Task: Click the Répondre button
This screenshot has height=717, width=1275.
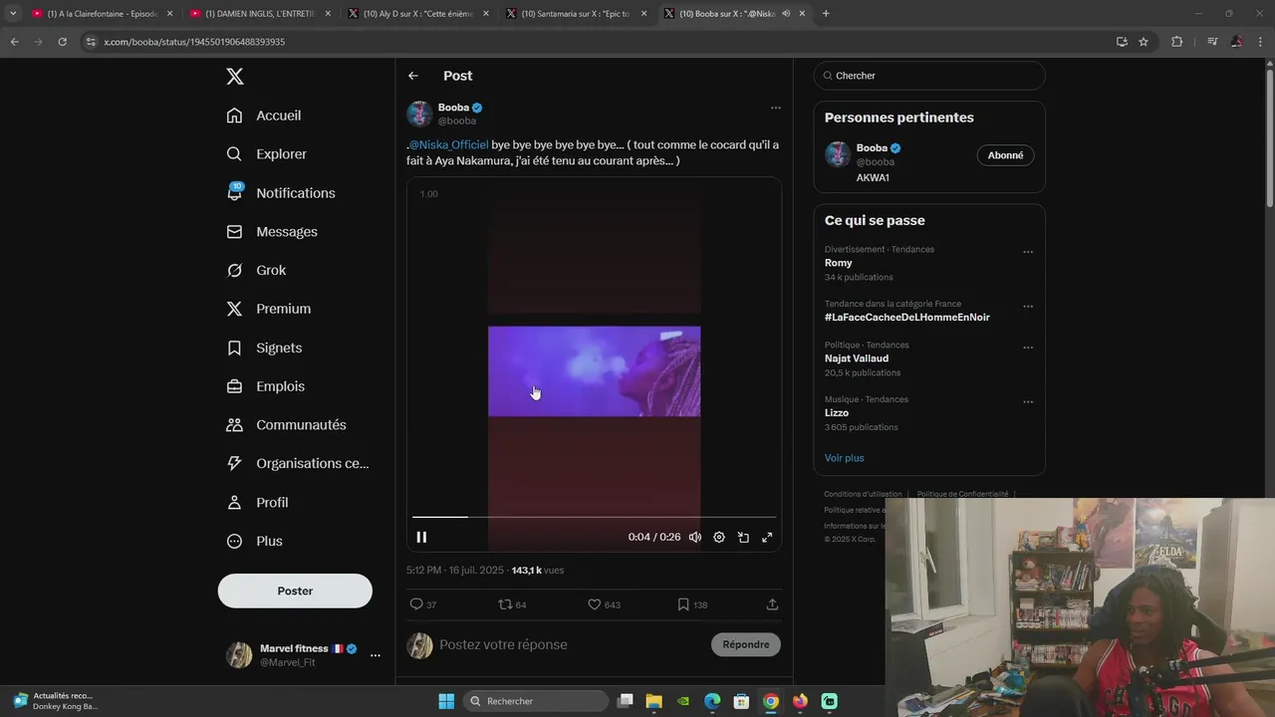Action: [x=746, y=645]
